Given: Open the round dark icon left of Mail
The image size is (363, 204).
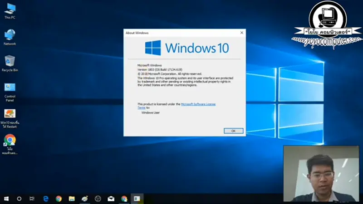Looking at the screenshot, I should click(98, 199).
